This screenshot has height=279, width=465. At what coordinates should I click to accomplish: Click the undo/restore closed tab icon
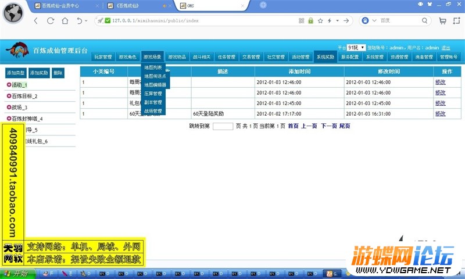pyautogui.click(x=79, y=21)
